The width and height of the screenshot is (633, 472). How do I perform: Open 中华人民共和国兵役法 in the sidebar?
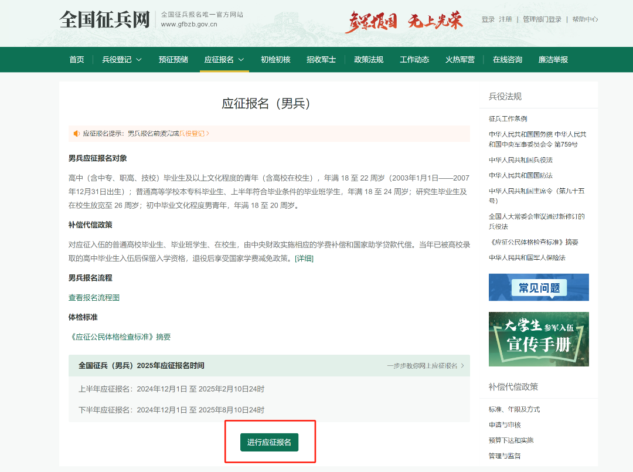click(x=520, y=160)
